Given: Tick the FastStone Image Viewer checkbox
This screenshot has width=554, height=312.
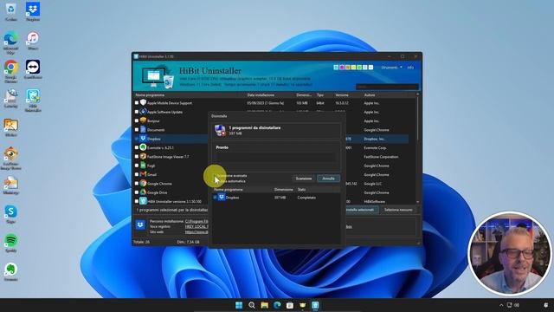Looking at the screenshot, I should click(137, 156).
